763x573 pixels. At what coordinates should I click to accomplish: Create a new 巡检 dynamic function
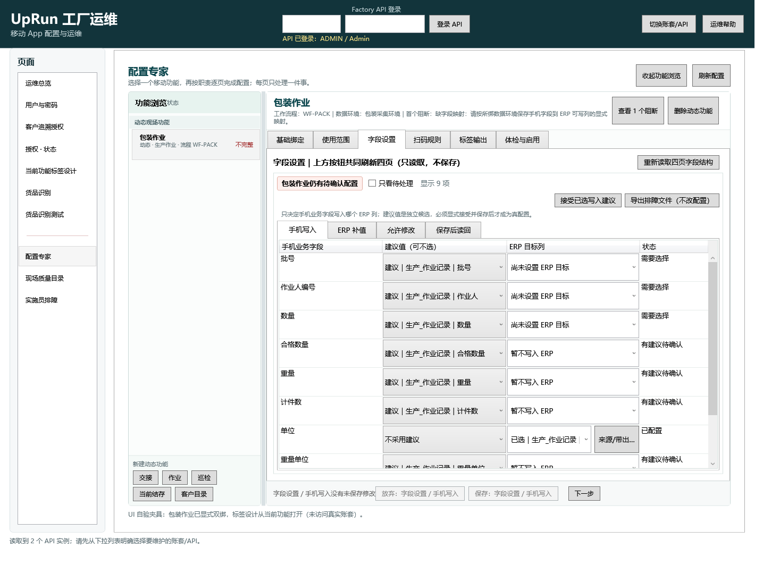[204, 477]
